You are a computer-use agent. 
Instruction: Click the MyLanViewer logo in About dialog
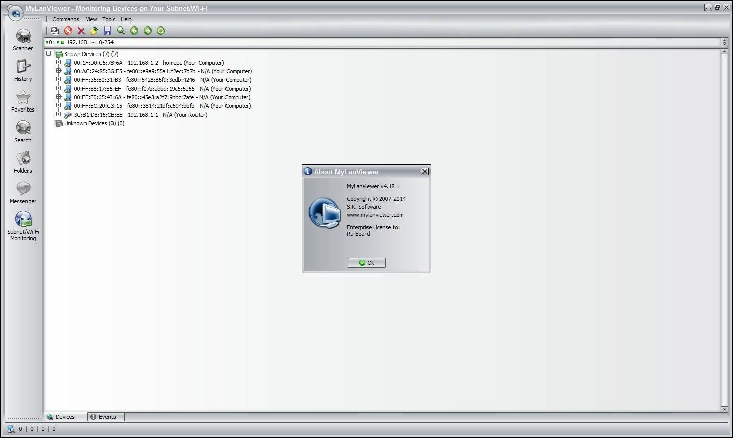(x=325, y=212)
